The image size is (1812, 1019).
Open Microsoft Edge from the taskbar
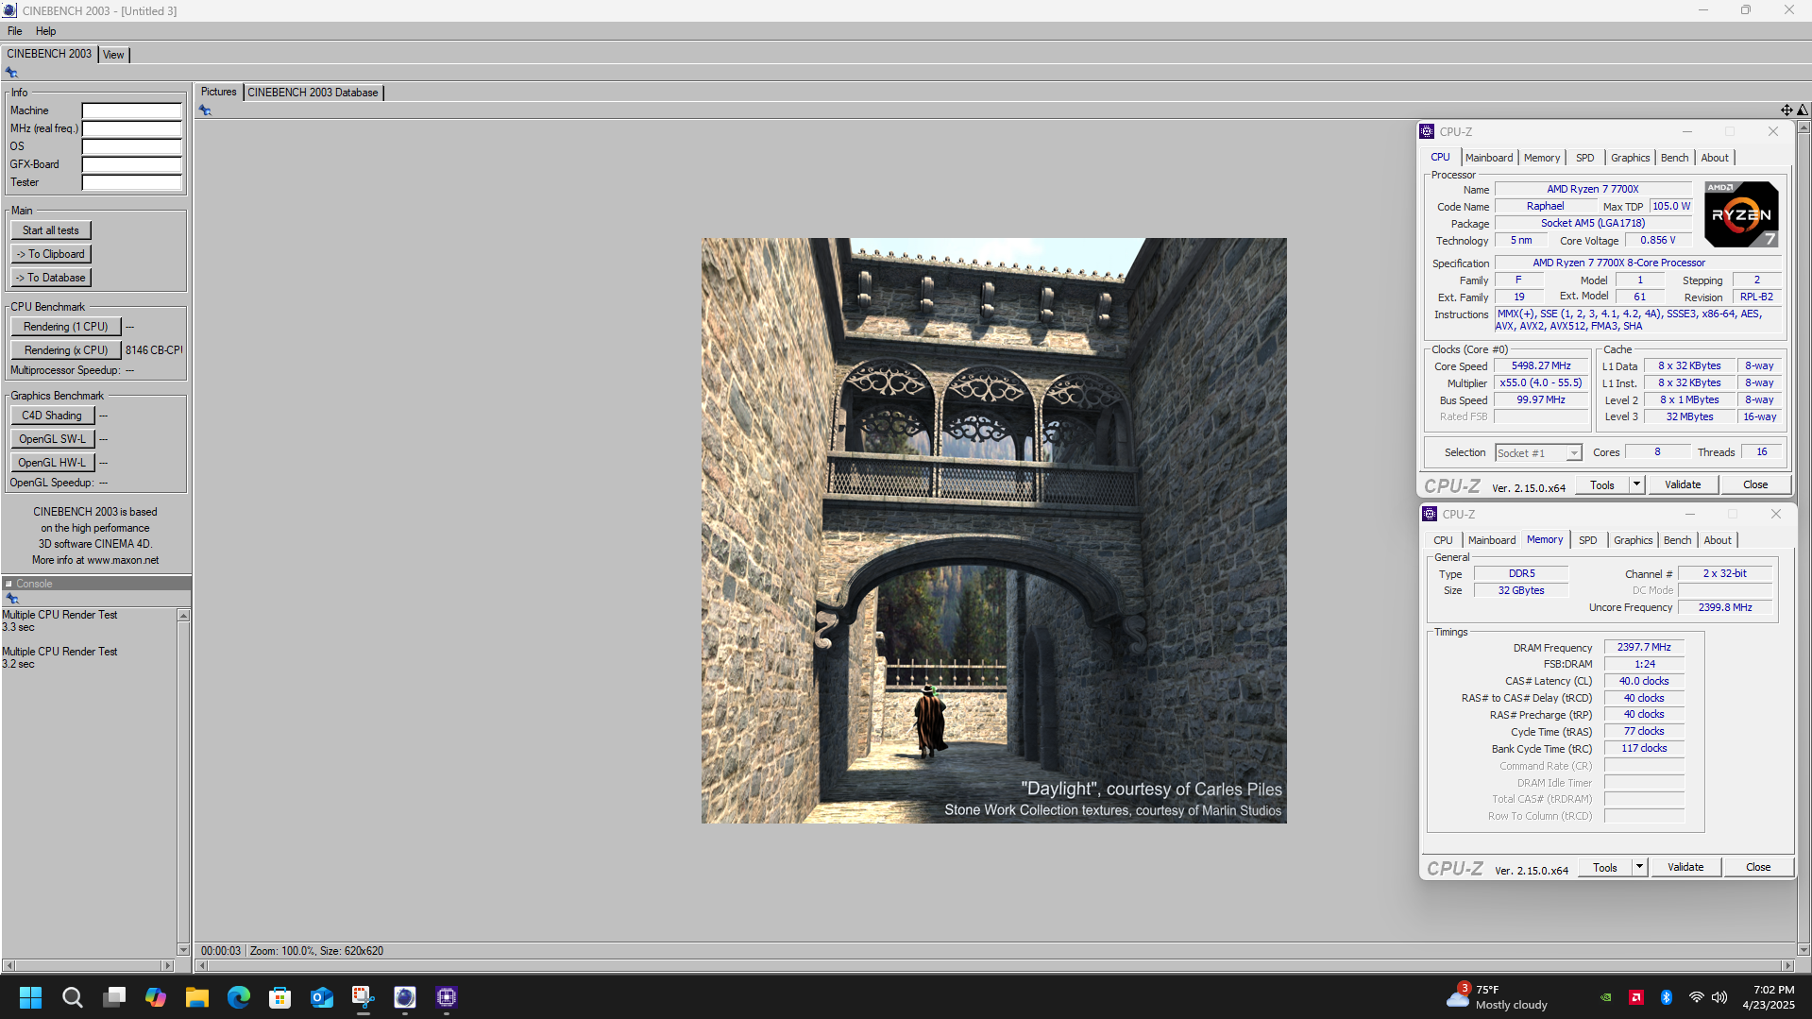[239, 997]
